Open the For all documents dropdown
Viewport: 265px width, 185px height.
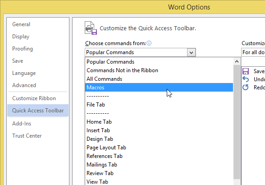pos(253,52)
